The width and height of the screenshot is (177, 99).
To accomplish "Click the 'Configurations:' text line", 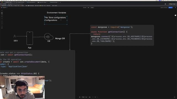I will tap(51, 20).
